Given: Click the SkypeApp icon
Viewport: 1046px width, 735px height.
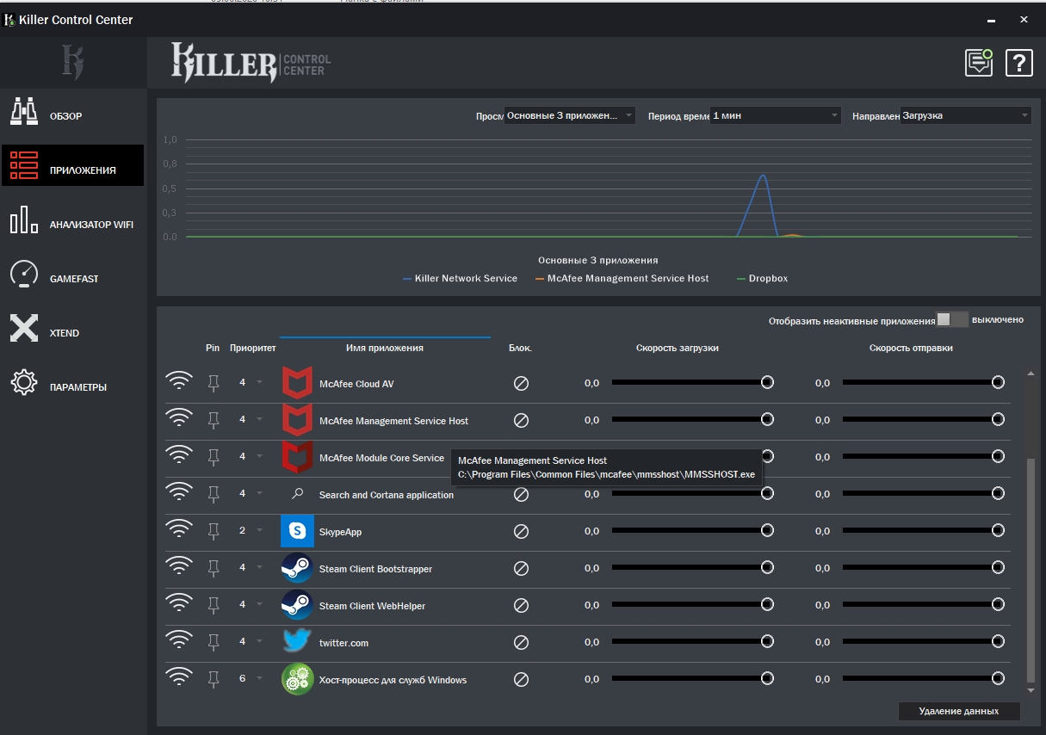Looking at the screenshot, I should tap(297, 531).
